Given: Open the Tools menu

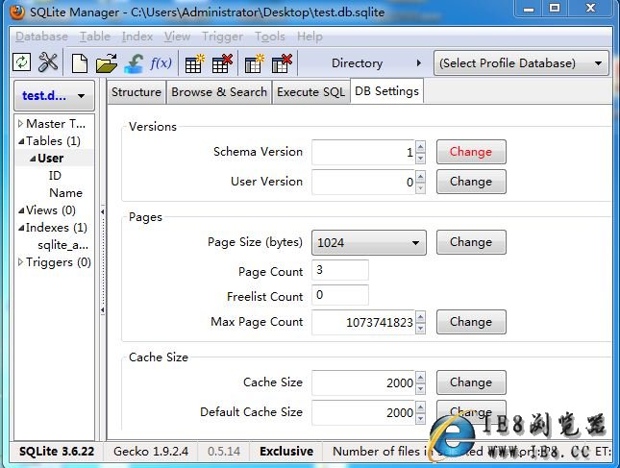Looking at the screenshot, I should (x=270, y=37).
